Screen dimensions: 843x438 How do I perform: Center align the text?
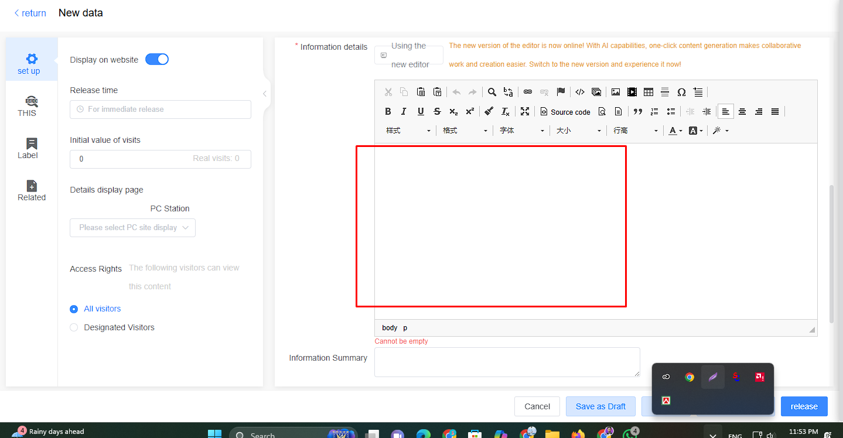pos(742,111)
